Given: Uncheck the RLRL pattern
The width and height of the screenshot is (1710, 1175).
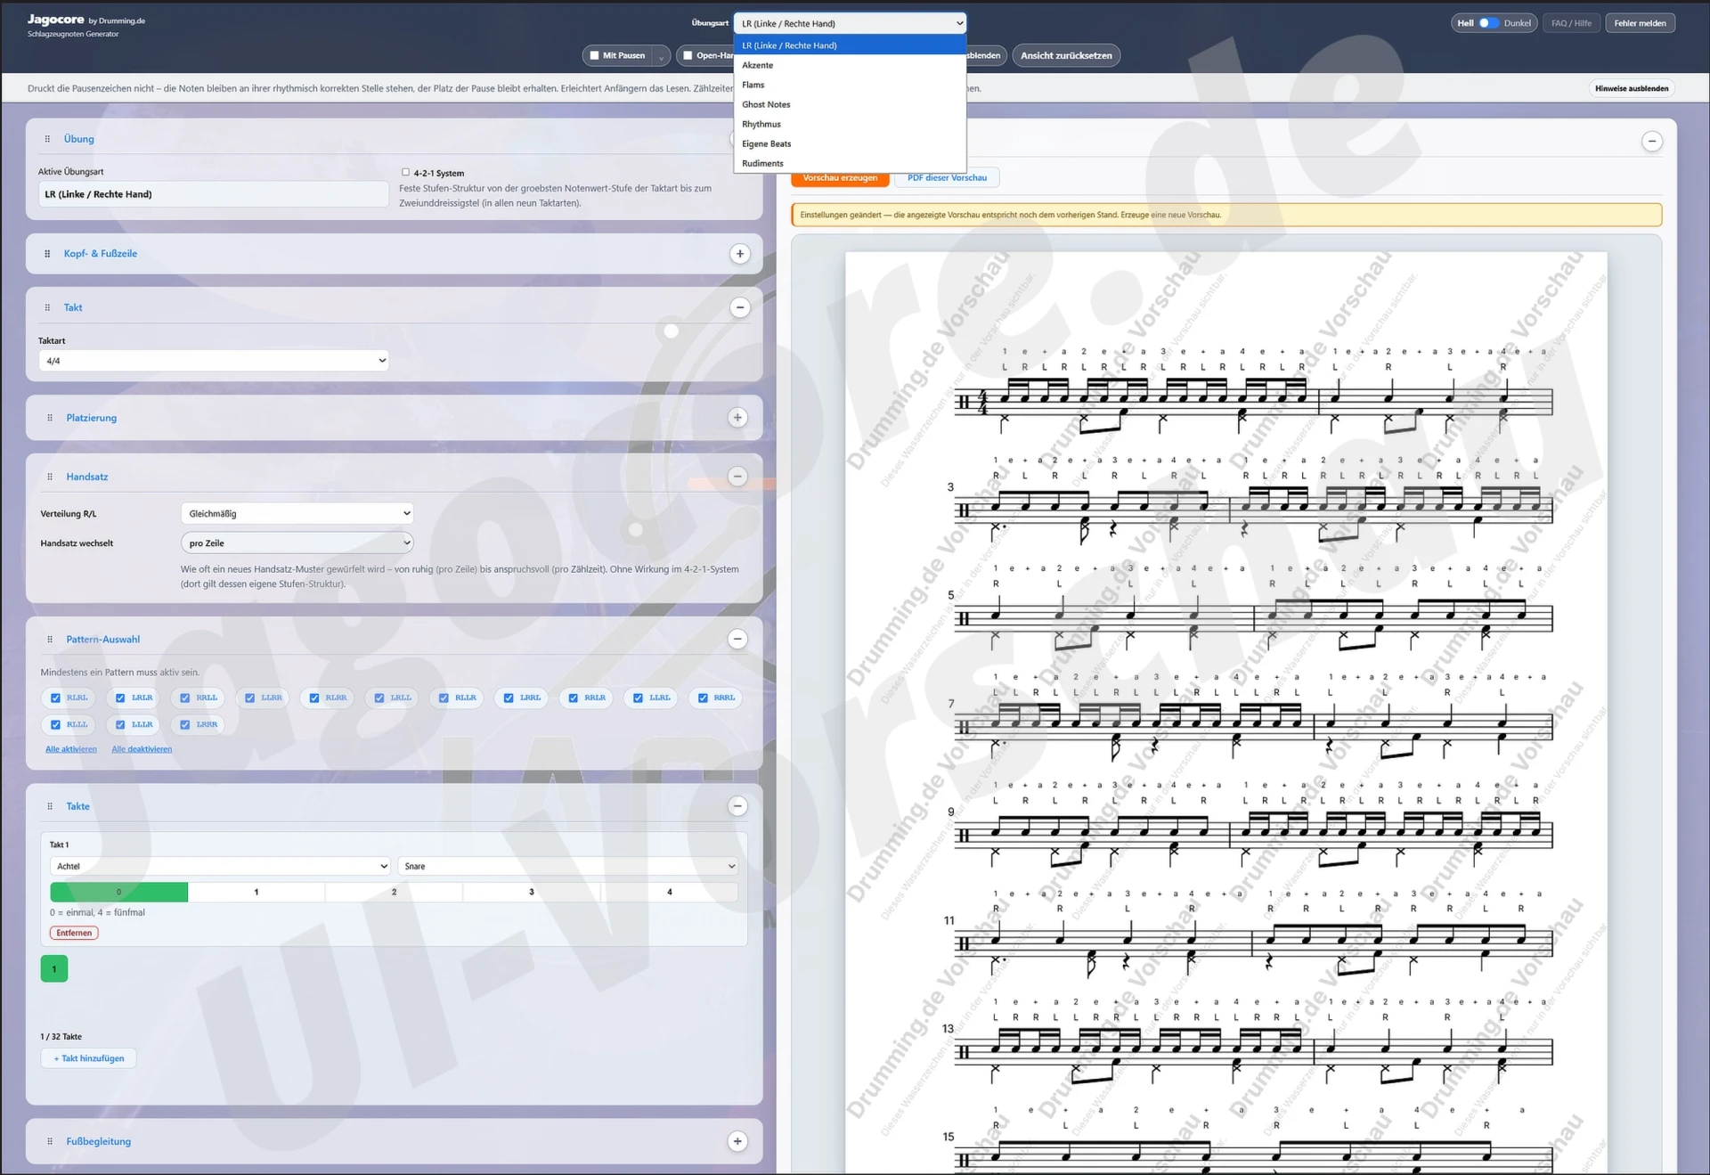Looking at the screenshot, I should click(55, 698).
